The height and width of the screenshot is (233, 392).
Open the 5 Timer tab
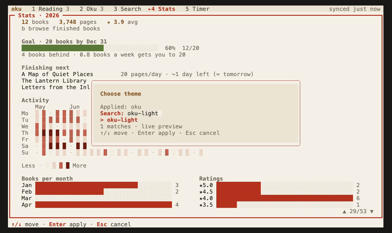click(x=198, y=9)
